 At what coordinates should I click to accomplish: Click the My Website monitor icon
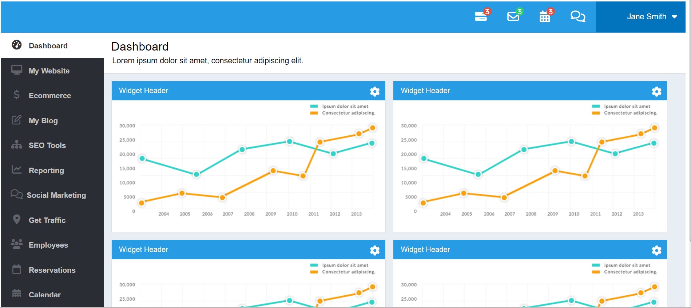point(17,70)
